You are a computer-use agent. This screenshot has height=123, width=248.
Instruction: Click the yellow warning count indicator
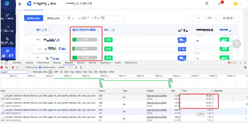(234, 63)
